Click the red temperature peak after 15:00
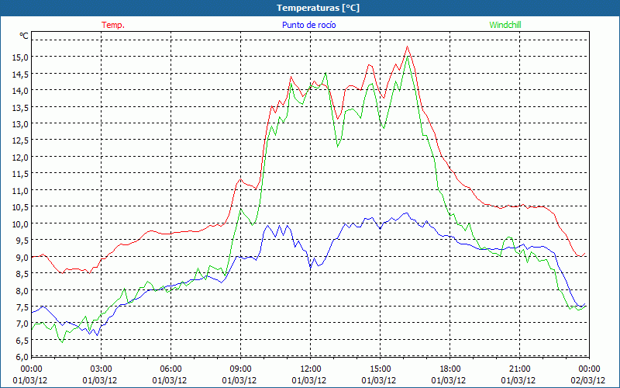Viewport: 620px width, 388px height. [408, 47]
